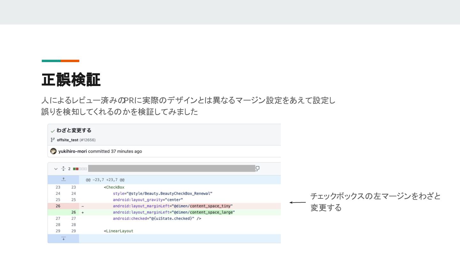460x258 pixels.
Task: Click the expand-all diff lines icon
Action: pyautogui.click(x=63, y=169)
